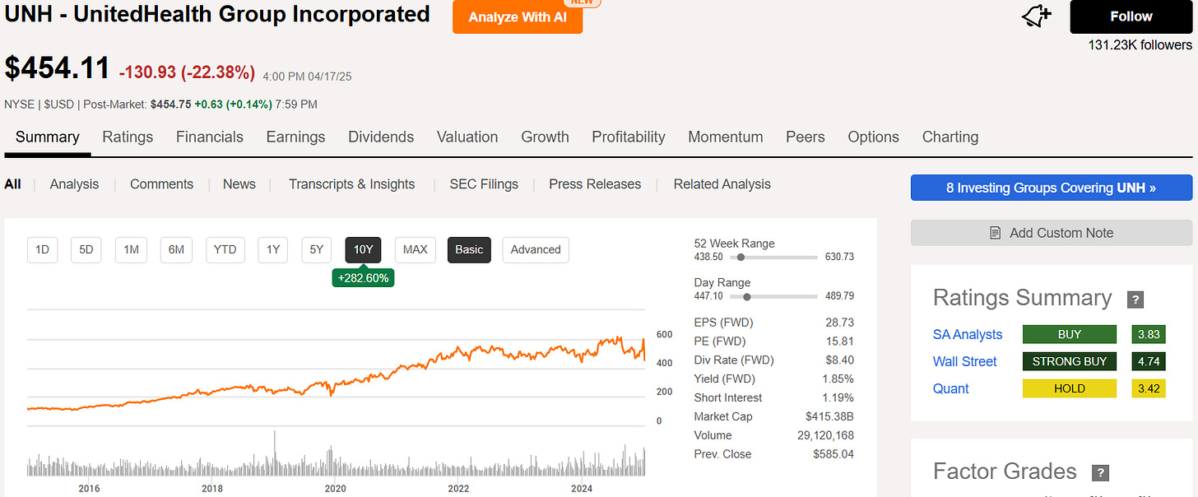Screen dimensions: 1198x497
Task: Open Quant rating link
Action: pos(950,388)
